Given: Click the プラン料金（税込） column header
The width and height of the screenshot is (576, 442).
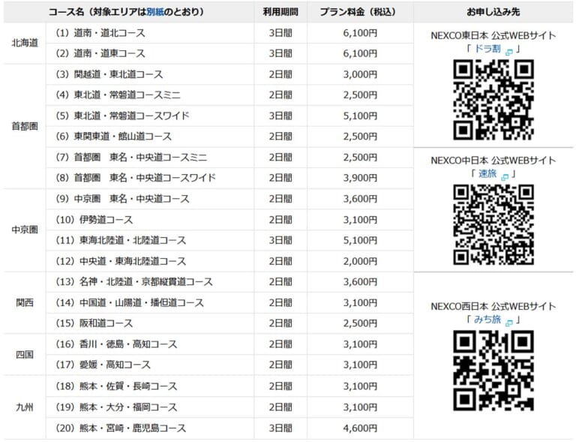Looking at the screenshot, I should (359, 13).
